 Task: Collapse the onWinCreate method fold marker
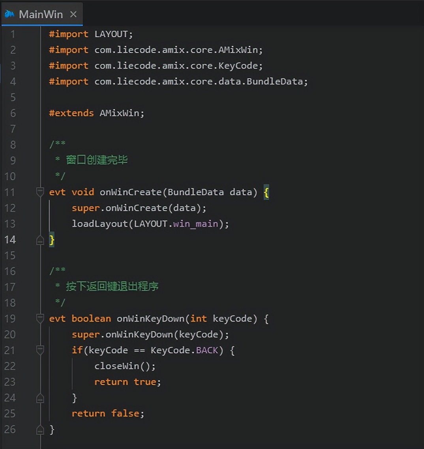40,192
